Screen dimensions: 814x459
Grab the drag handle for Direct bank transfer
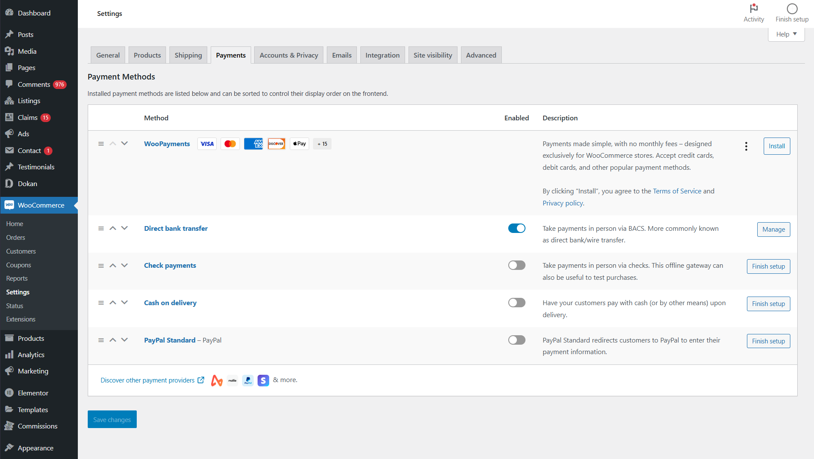pyautogui.click(x=101, y=228)
